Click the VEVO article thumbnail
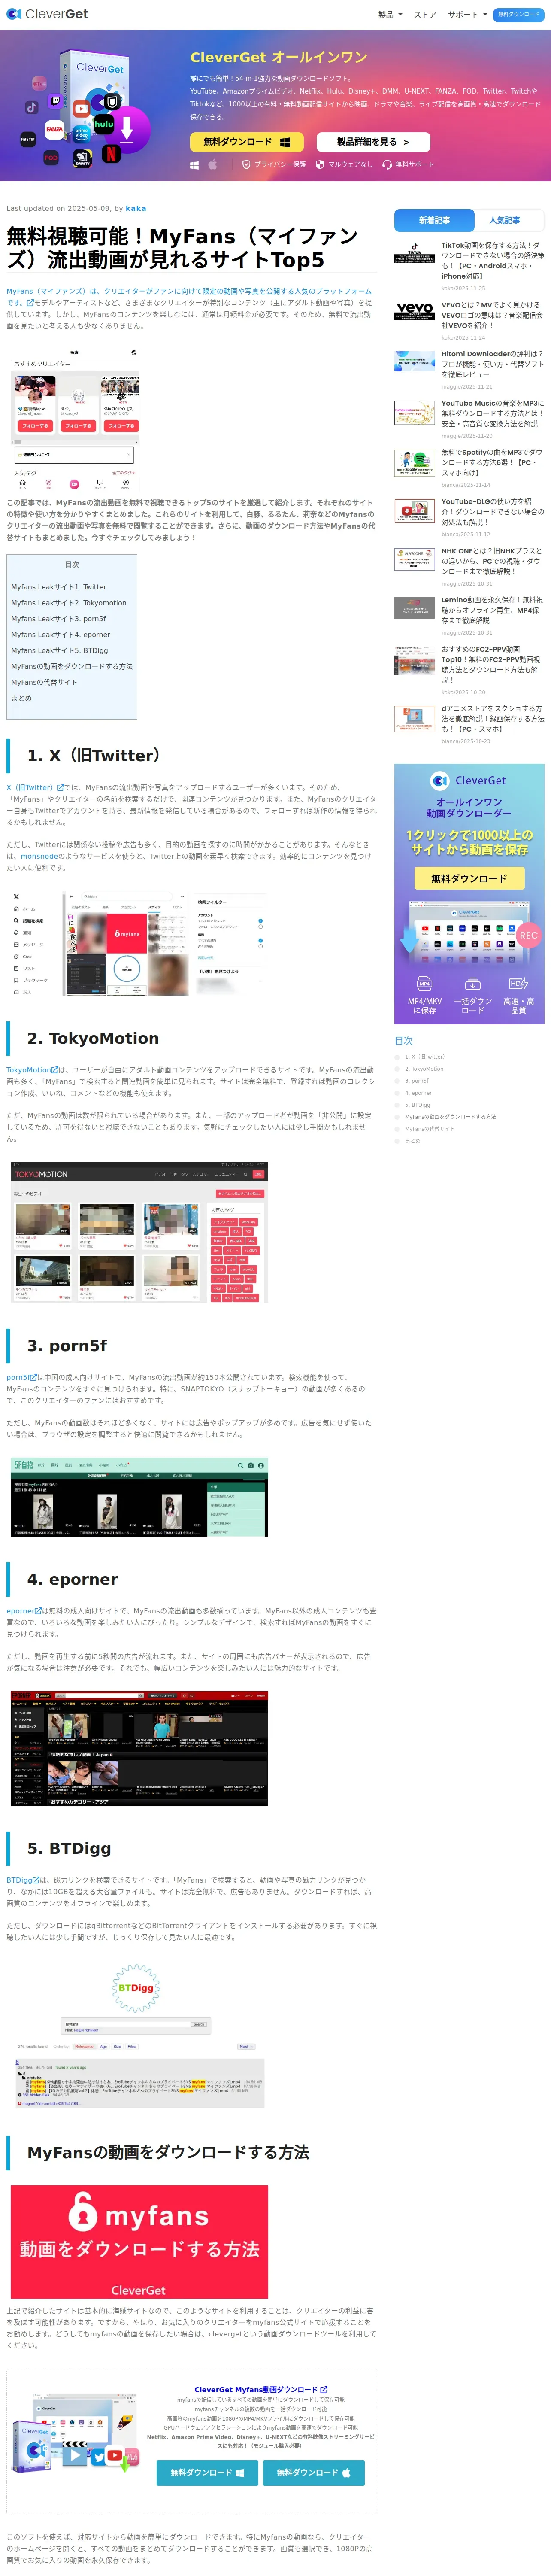551x2576 pixels. [x=414, y=312]
